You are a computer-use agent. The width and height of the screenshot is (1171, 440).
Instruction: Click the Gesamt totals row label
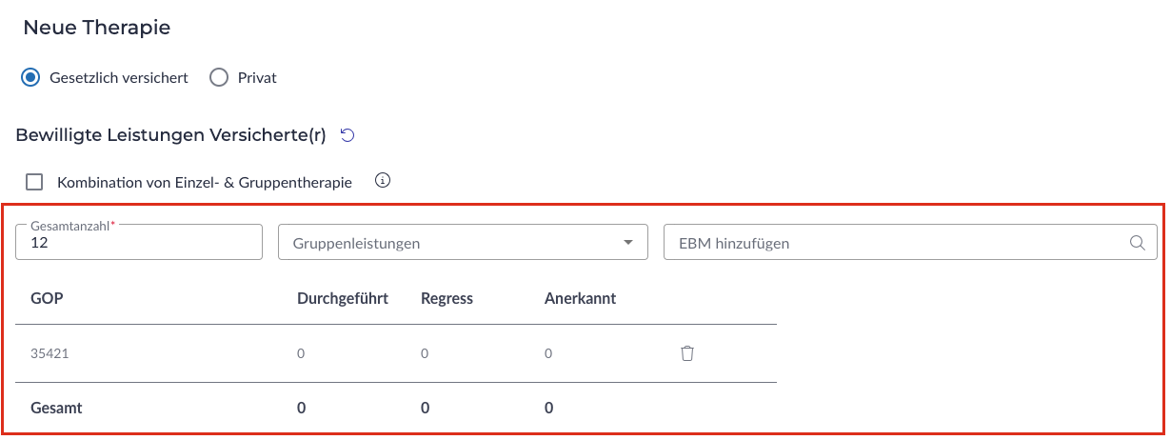pyautogui.click(x=56, y=408)
